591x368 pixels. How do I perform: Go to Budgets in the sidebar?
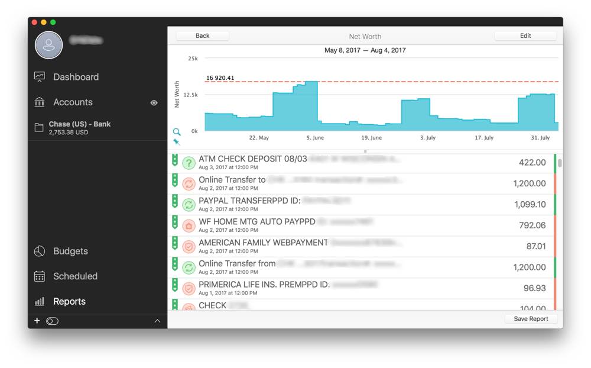[x=70, y=251]
